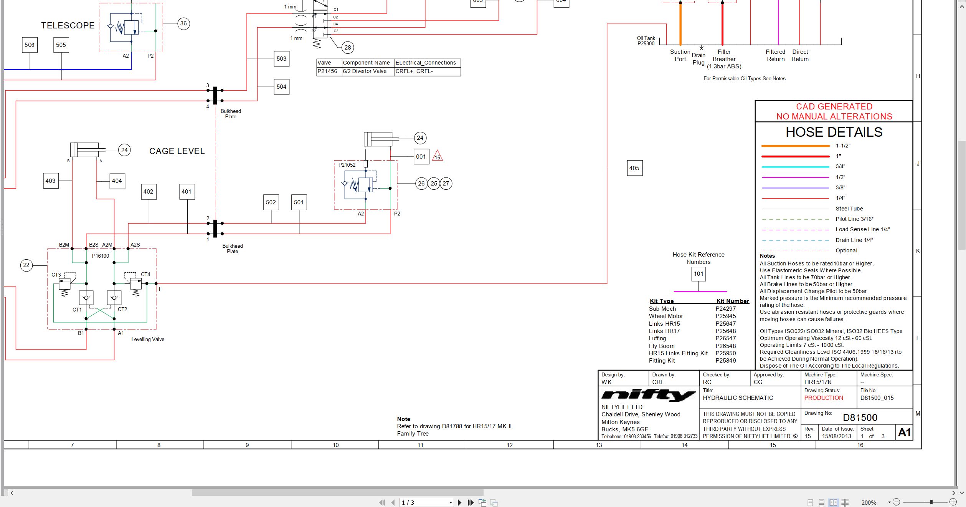Screen dimensions: 966x507
Task: Click hose reference box 403
Action: [x=51, y=181]
